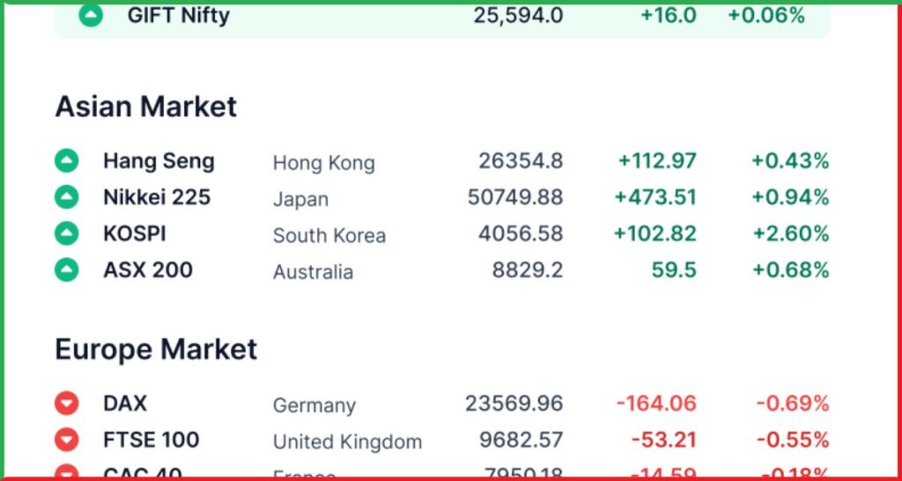The image size is (902, 481).
Task: Click the green up arrow beside GIFT Nifty
Action: 91,16
